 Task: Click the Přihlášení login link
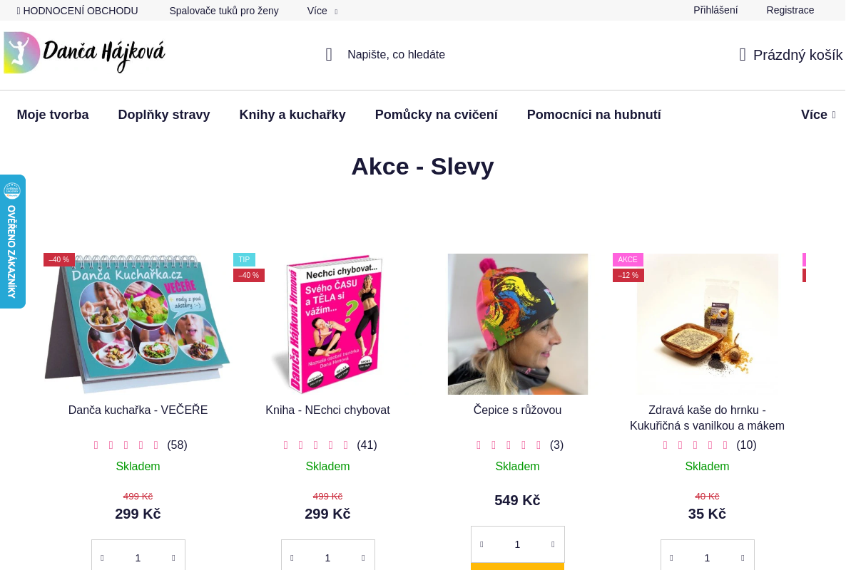tap(715, 10)
